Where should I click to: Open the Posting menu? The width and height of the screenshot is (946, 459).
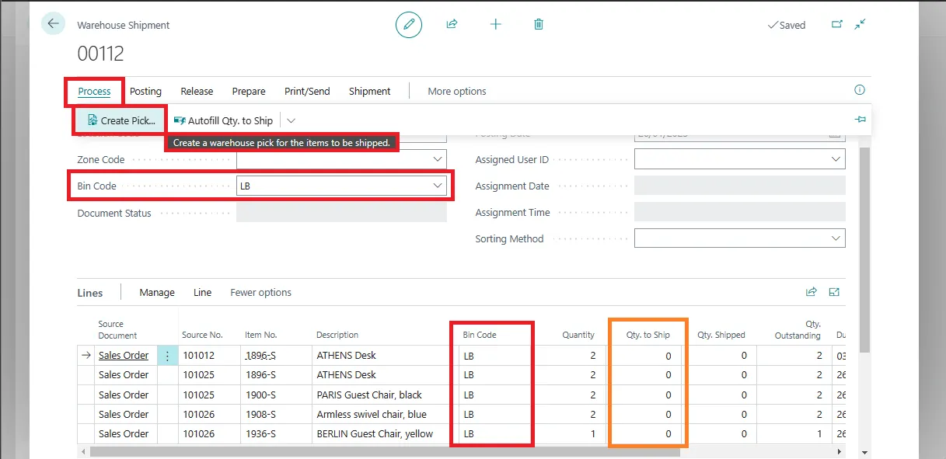point(145,91)
